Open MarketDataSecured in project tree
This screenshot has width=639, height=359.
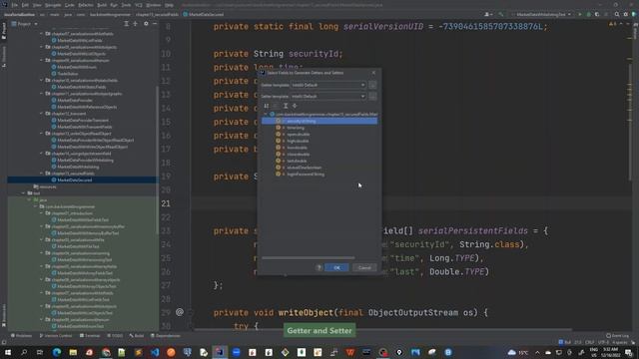(x=74, y=179)
